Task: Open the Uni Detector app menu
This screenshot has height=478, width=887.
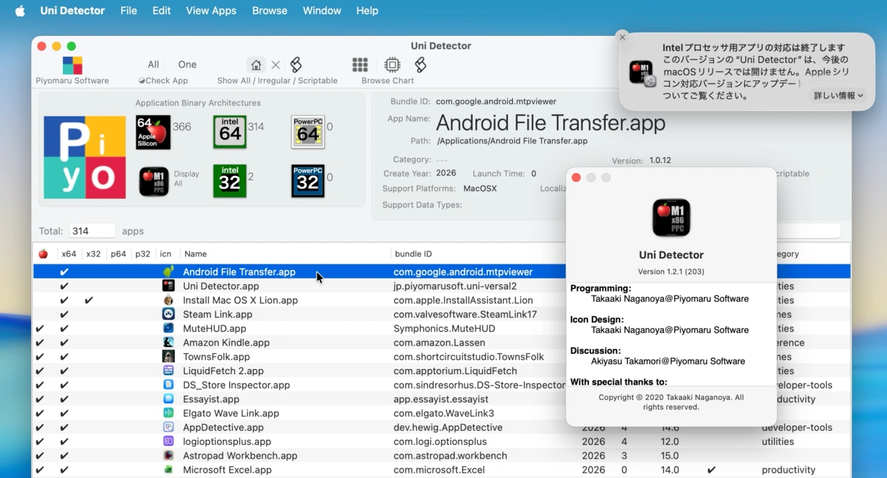Action: [x=73, y=10]
